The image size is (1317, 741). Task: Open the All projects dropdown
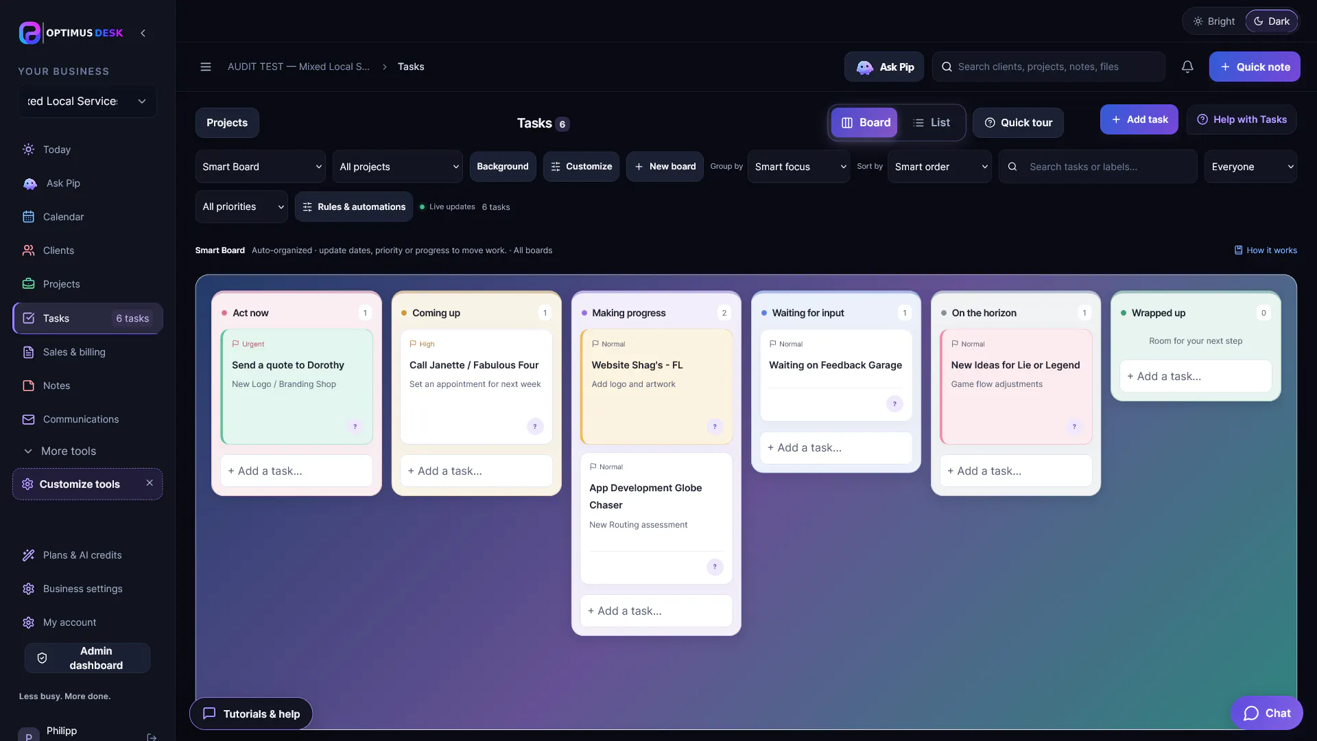(397, 167)
